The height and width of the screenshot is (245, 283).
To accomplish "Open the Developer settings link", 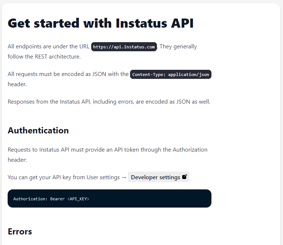I will pos(159,177).
